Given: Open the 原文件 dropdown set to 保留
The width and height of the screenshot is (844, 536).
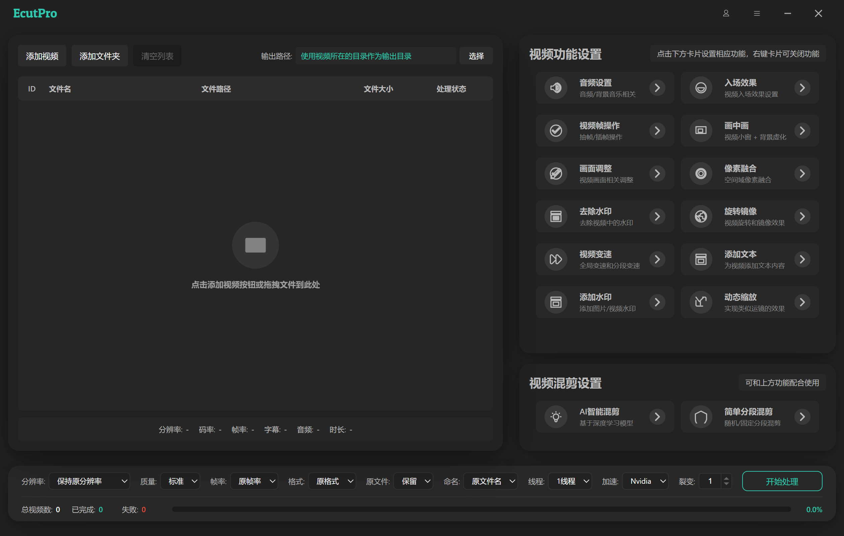Looking at the screenshot, I should pyautogui.click(x=413, y=481).
